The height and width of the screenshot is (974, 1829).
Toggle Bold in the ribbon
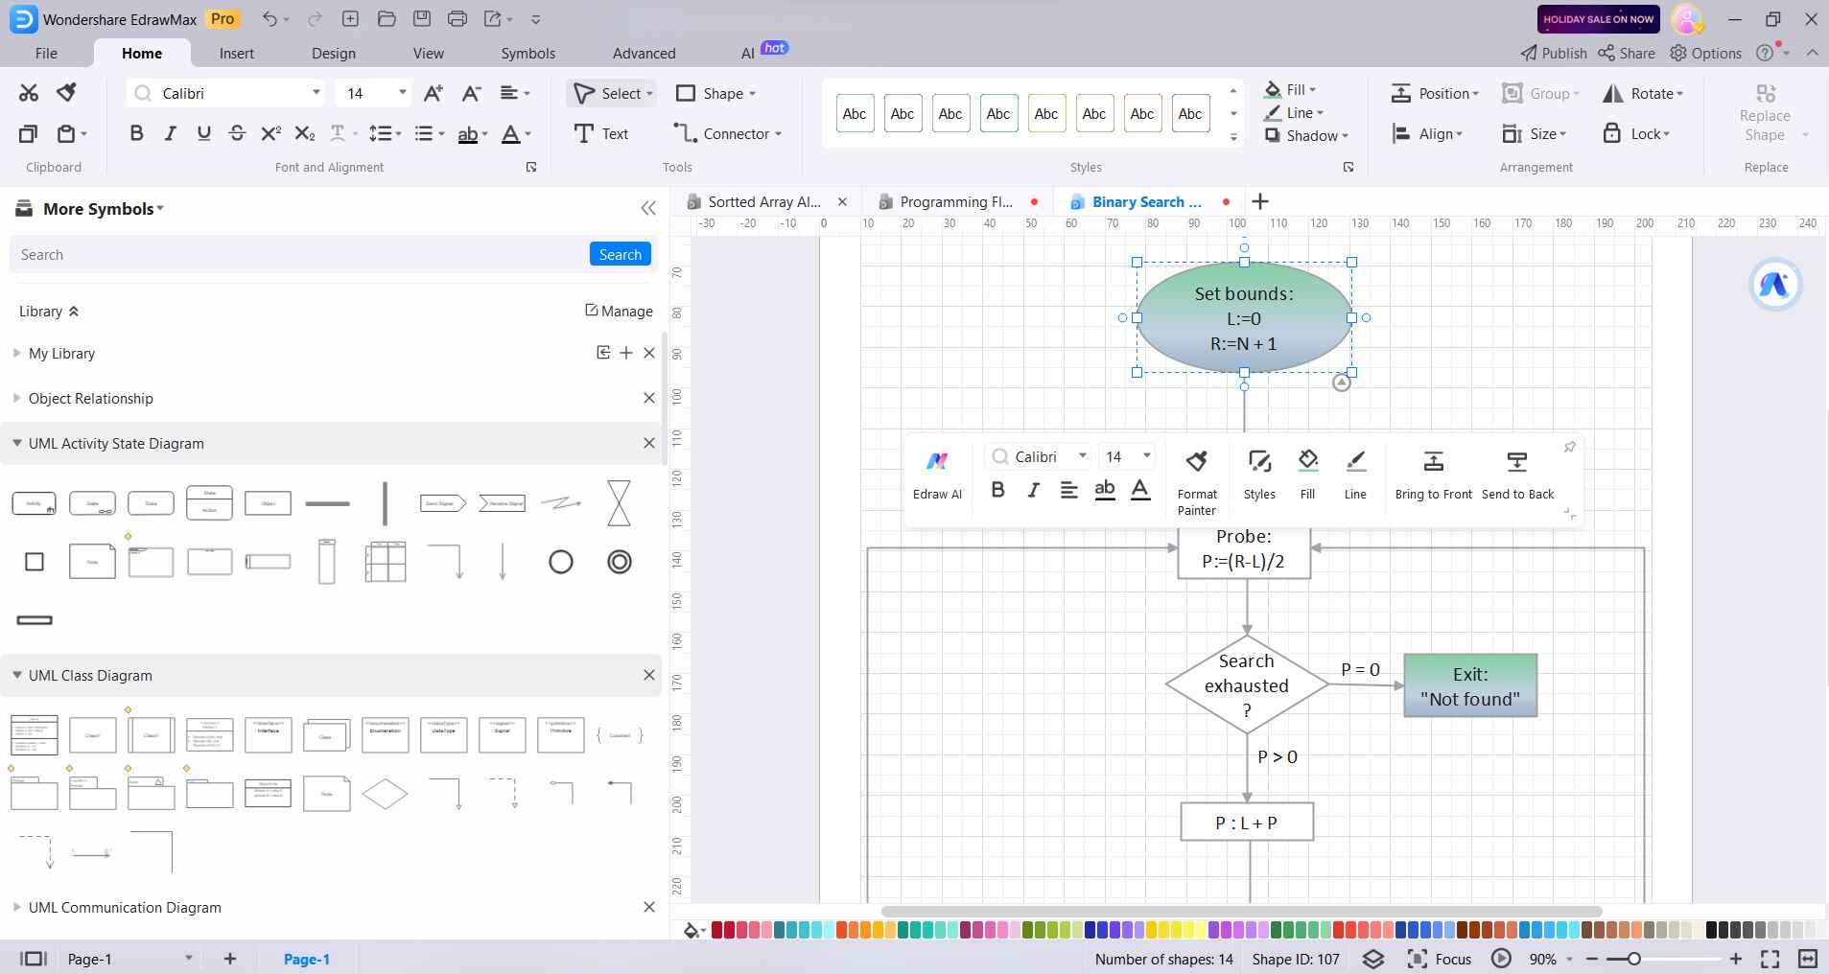tap(136, 134)
